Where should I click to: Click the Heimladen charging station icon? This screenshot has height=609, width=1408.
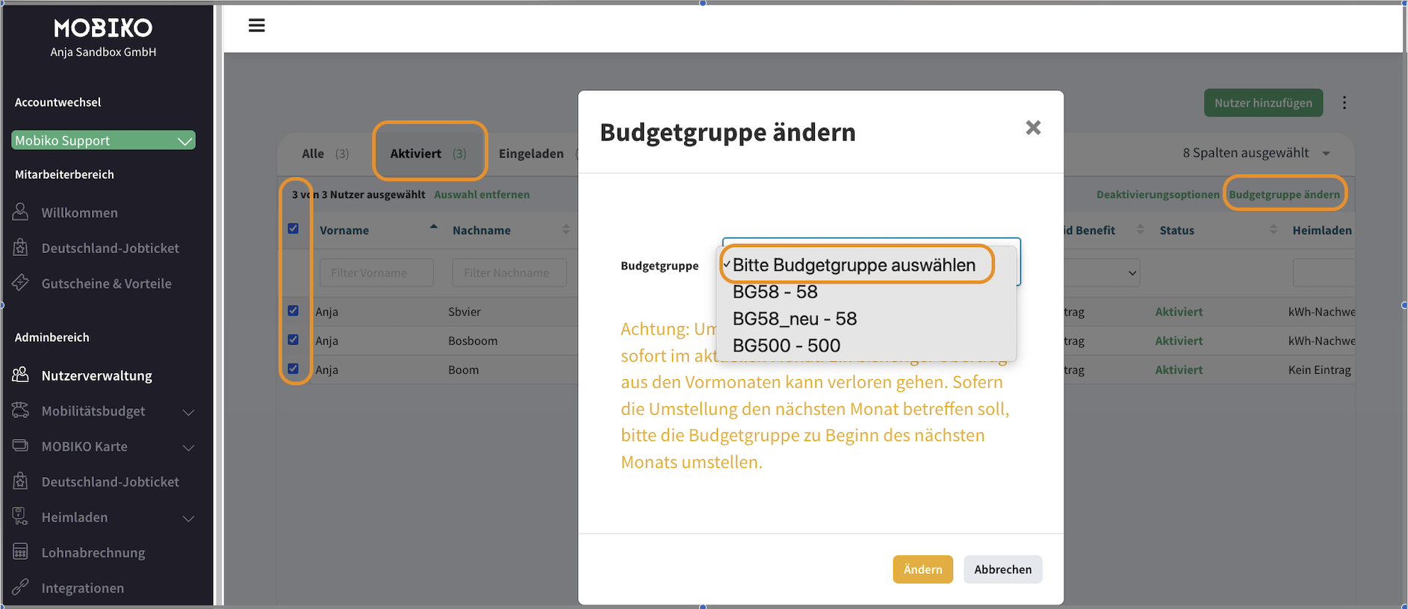tap(21, 516)
